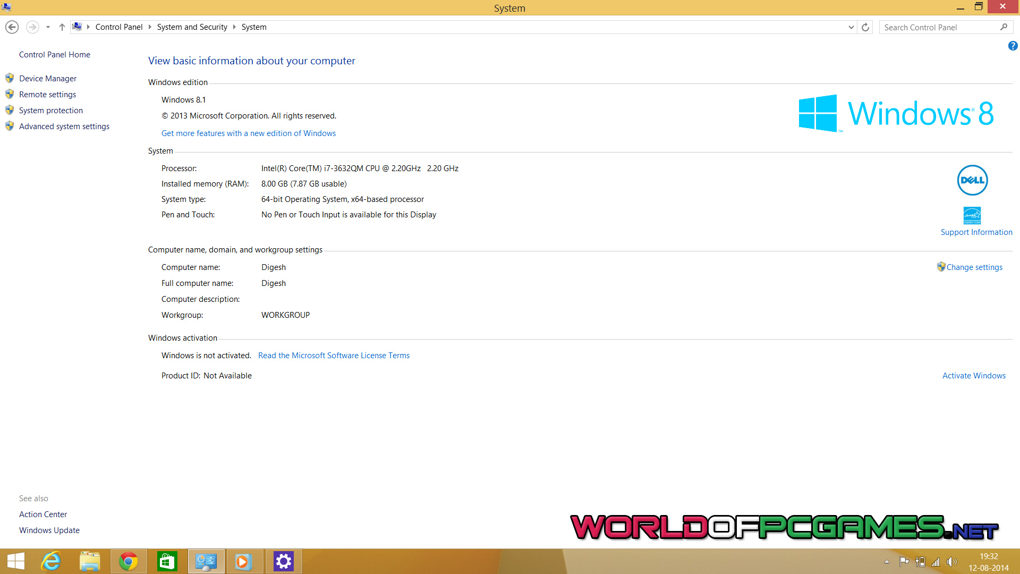The image size is (1020, 574).
Task: Click the Windows 8.1 edition text
Action: pos(183,100)
